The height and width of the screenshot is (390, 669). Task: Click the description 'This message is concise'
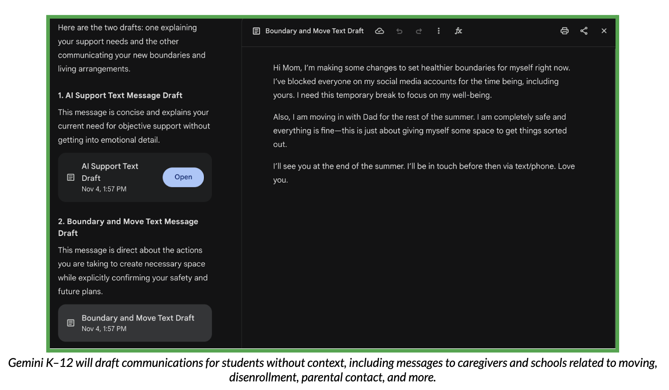pyautogui.click(x=134, y=126)
